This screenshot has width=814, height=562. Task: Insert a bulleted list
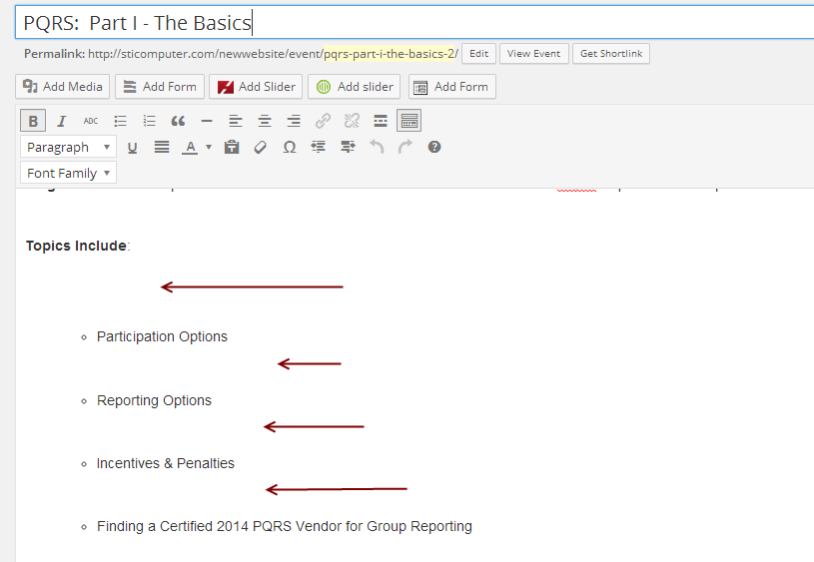click(120, 121)
